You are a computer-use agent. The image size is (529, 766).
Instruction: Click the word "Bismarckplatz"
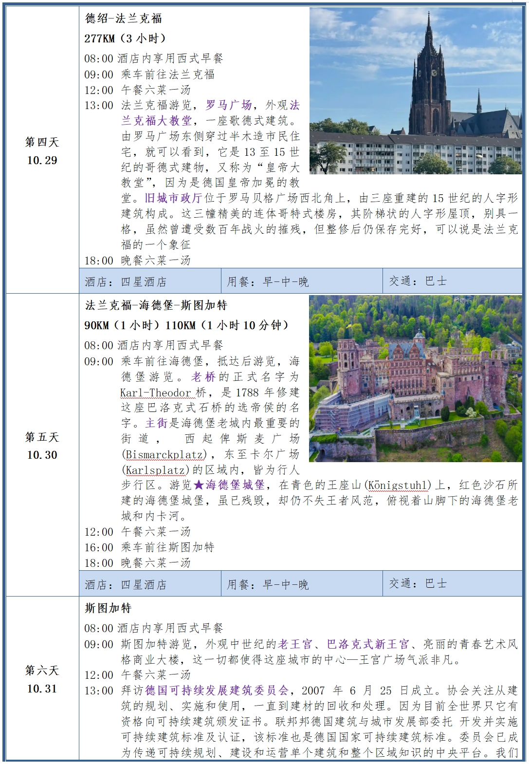click(164, 454)
